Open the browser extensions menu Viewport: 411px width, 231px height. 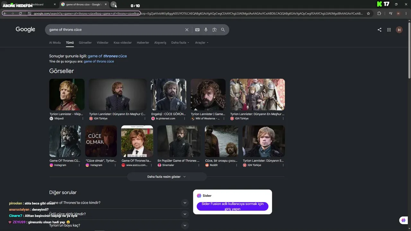point(379,13)
